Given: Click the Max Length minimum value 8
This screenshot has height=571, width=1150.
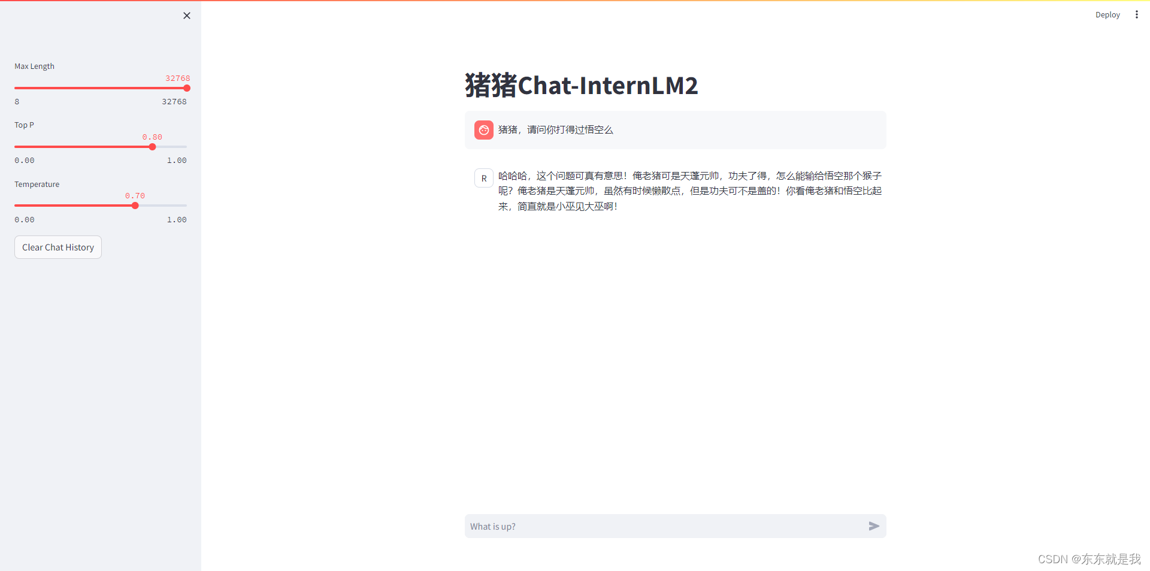Looking at the screenshot, I should pyautogui.click(x=17, y=102).
